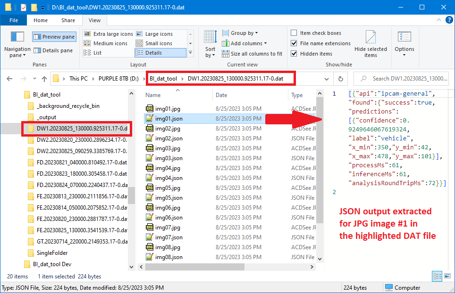
Task: Go up one folder level
Action: 44,79
